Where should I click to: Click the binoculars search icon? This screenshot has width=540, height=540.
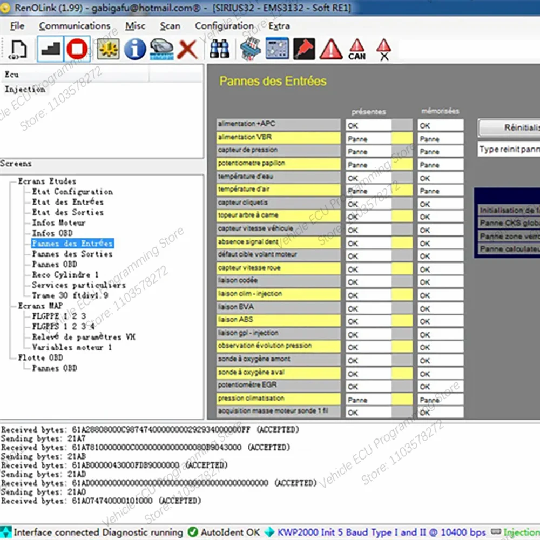[x=220, y=50]
